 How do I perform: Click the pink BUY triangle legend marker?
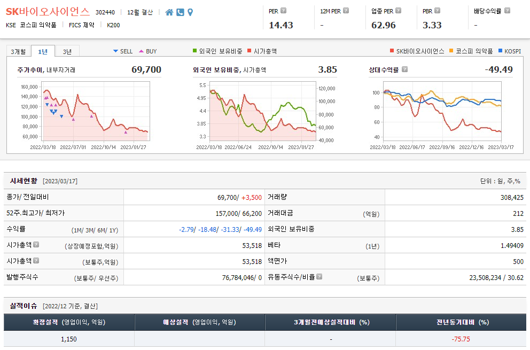point(141,51)
